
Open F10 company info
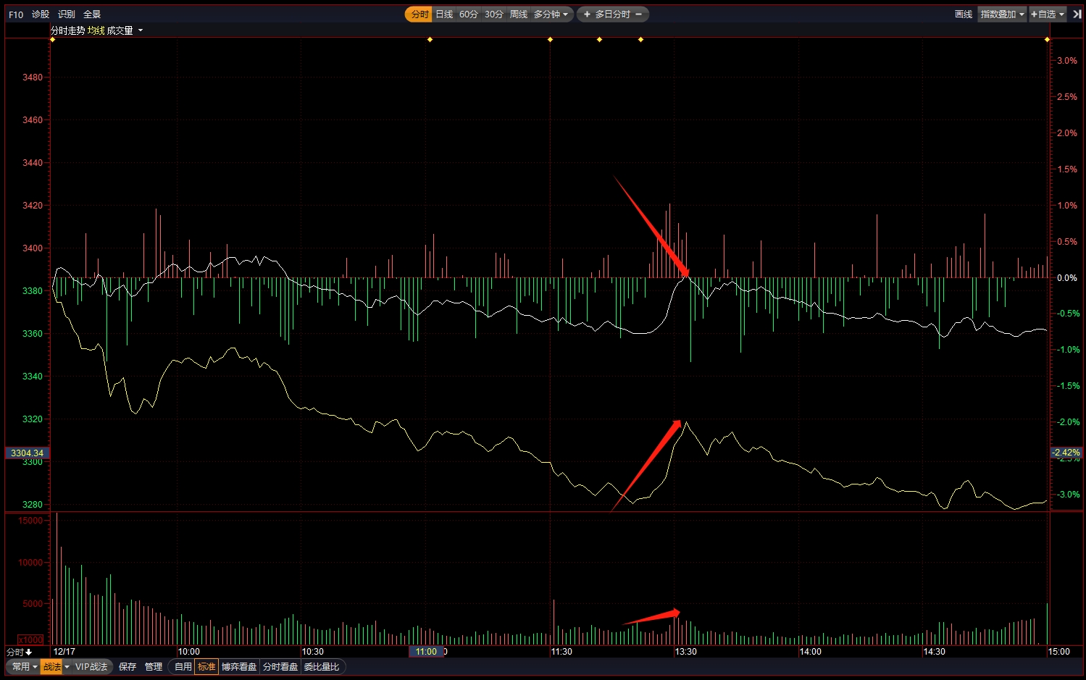pos(16,14)
